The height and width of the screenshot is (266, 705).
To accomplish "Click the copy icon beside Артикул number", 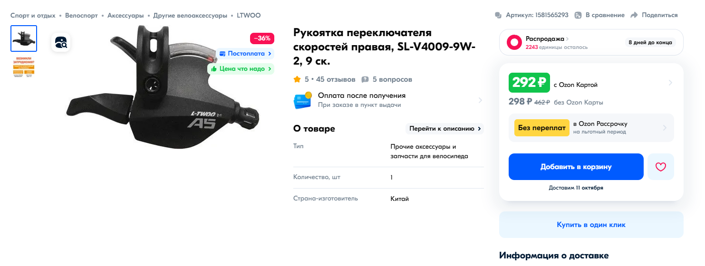I will pos(498,15).
